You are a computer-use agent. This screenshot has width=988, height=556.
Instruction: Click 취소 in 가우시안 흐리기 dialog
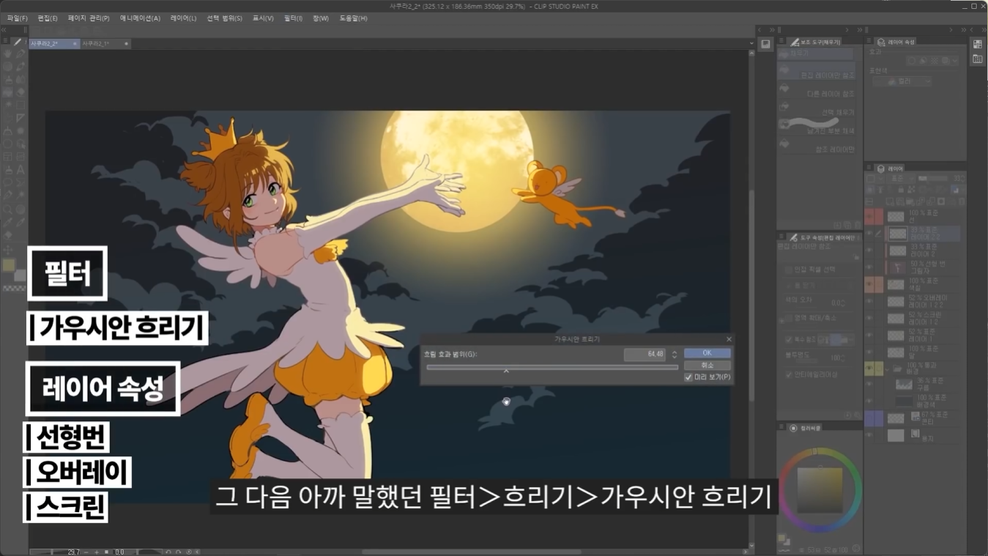(x=707, y=365)
